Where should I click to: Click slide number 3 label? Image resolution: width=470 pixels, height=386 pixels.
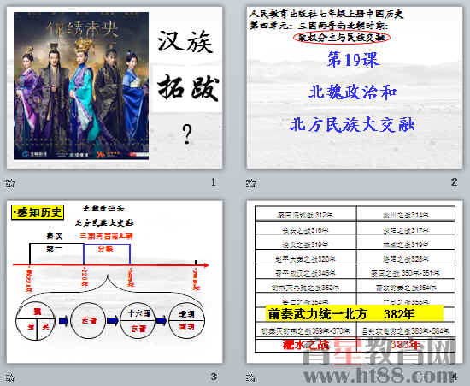[x=214, y=376]
